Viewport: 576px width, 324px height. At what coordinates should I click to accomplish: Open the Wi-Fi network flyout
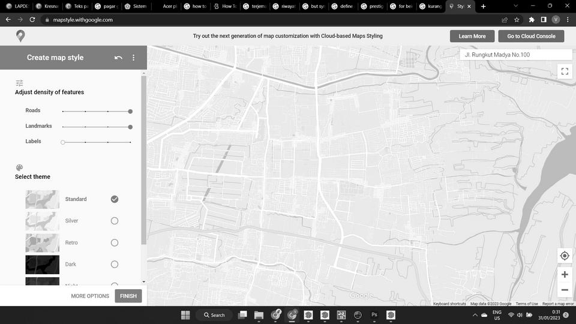pos(511,315)
